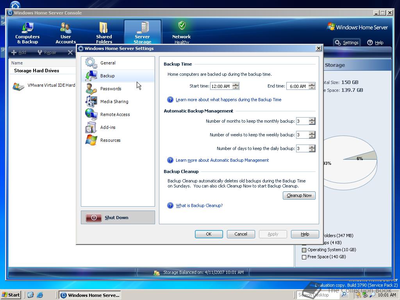400x300 pixels.
Task: Decrease days to keep daily backup
Action: (312, 150)
